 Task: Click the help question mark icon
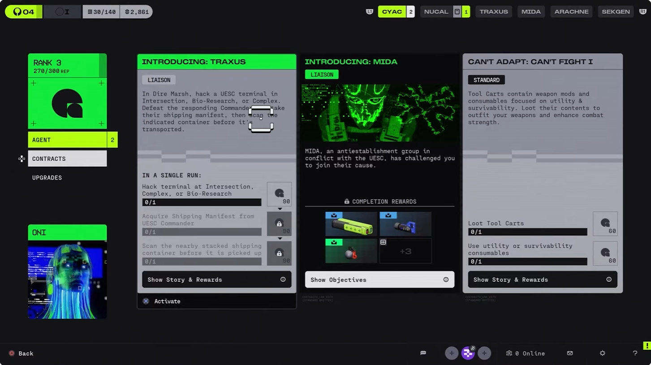point(635,353)
